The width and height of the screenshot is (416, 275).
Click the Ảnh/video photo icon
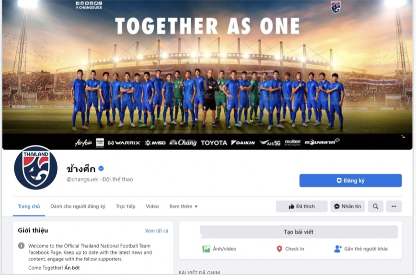pyautogui.click(x=206, y=249)
